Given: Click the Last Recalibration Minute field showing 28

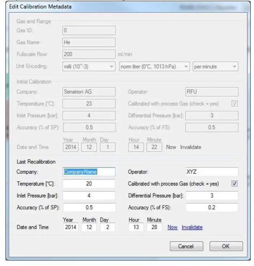Looking at the screenshot, I should click(x=154, y=227).
